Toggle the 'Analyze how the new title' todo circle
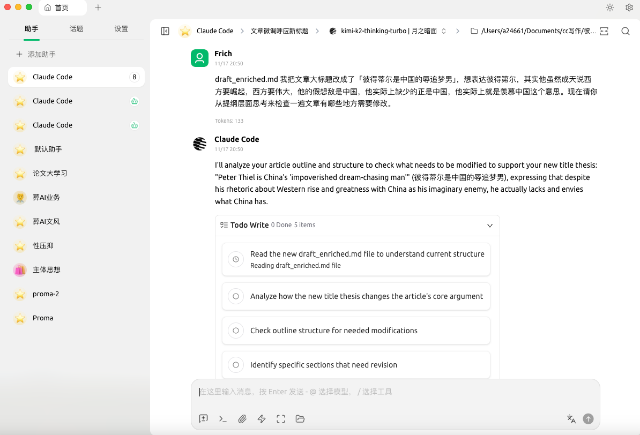This screenshot has width=640, height=435. click(x=236, y=296)
